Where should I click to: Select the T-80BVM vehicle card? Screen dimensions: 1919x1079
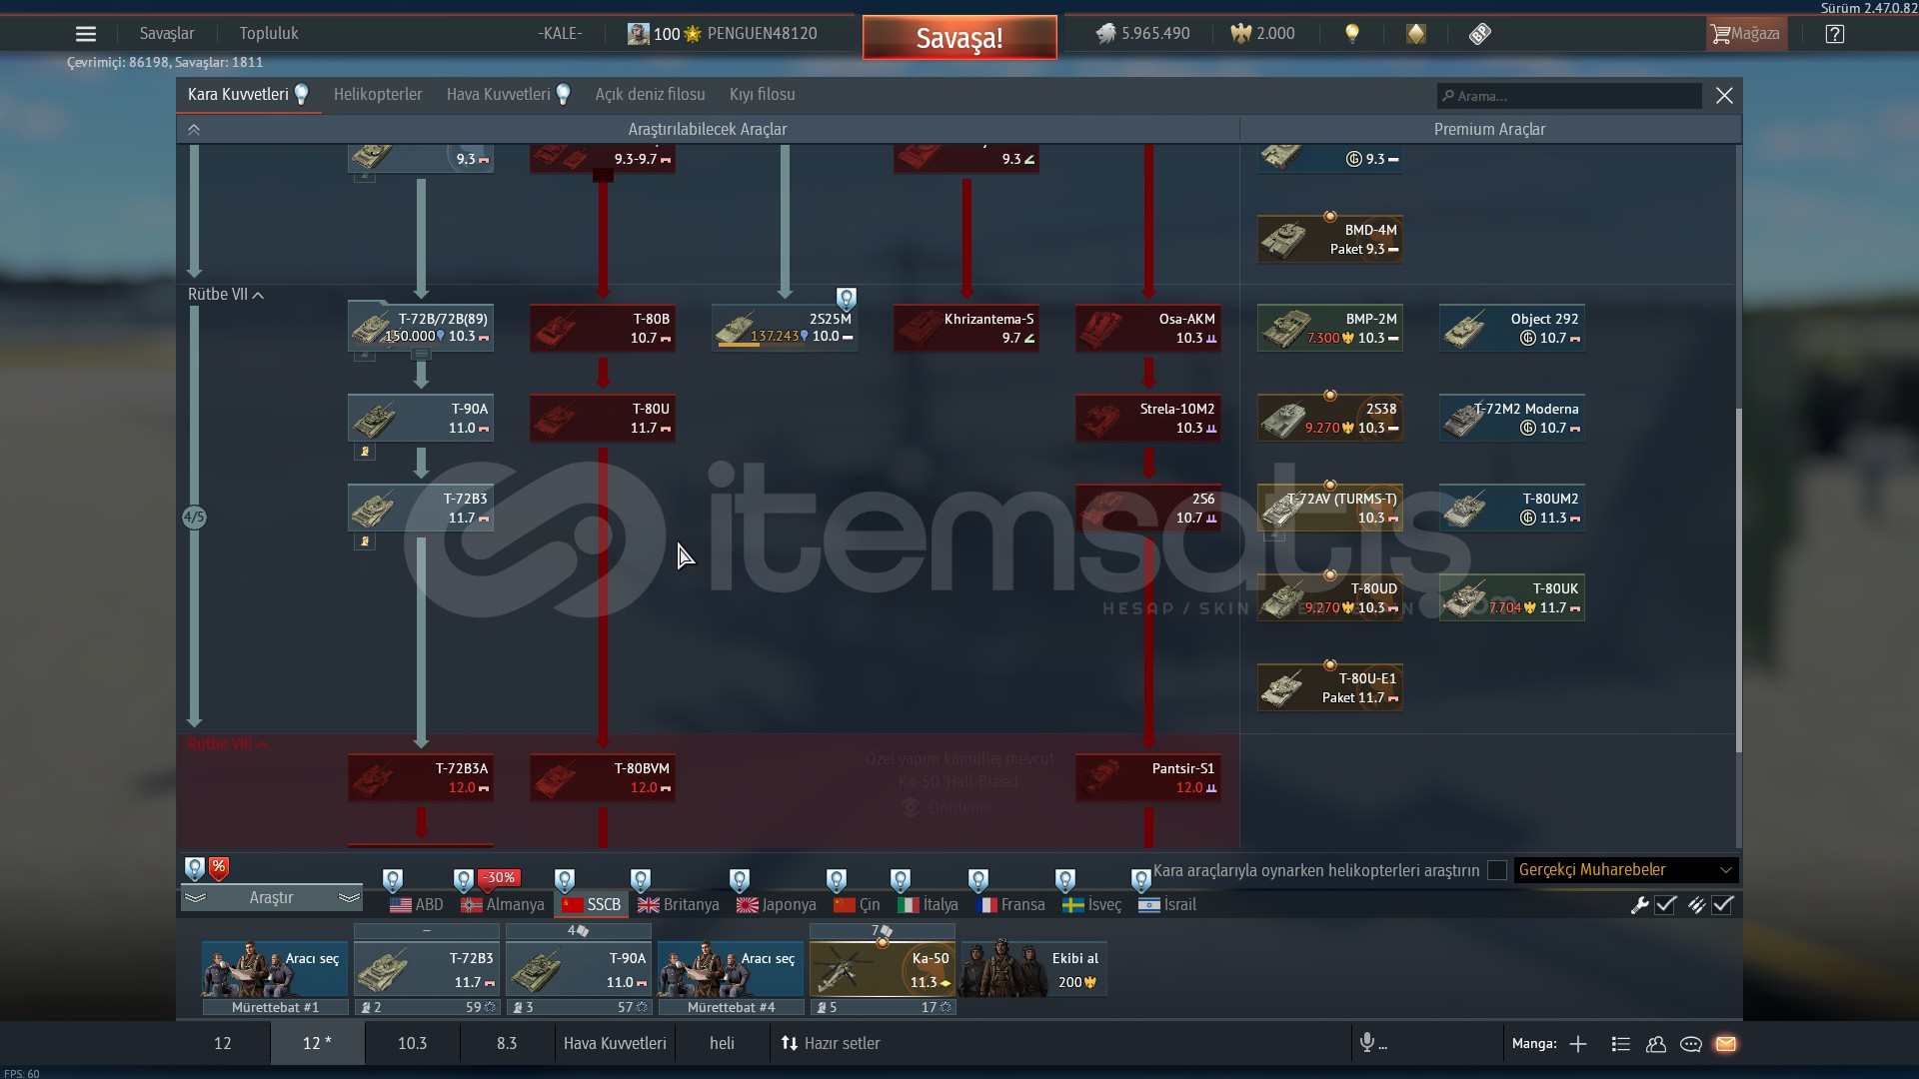(x=603, y=777)
